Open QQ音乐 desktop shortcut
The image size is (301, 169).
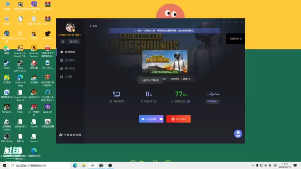(x=6, y=79)
